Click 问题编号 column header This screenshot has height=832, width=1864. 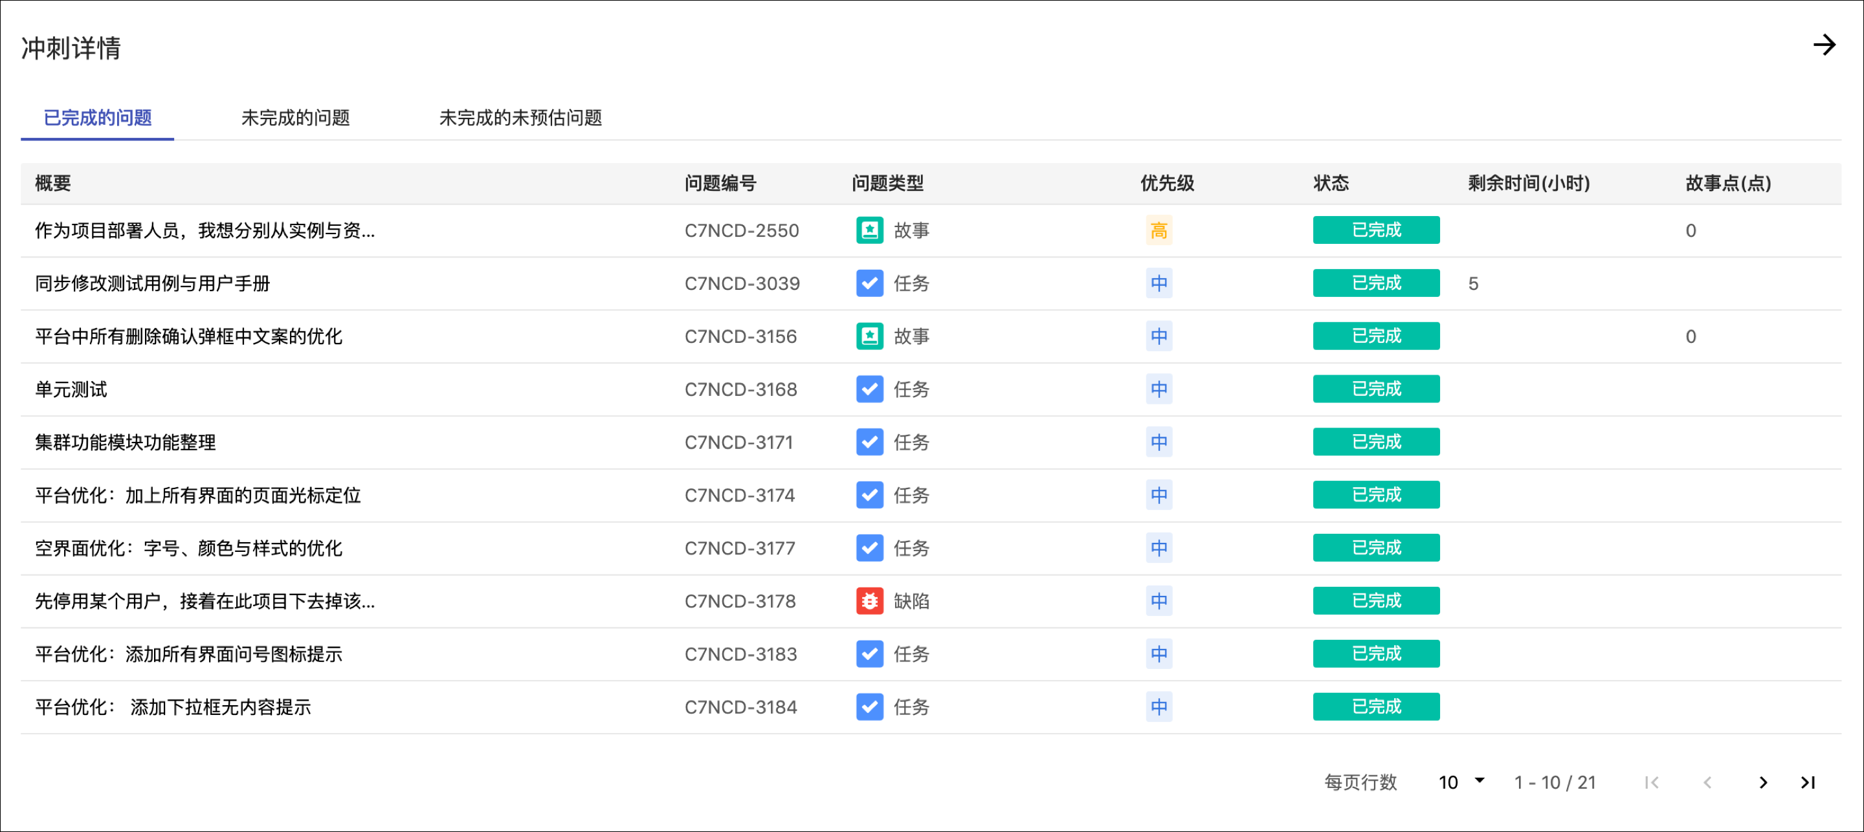(720, 183)
